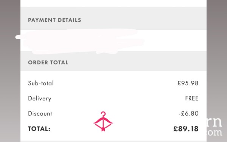This screenshot has width=227, height=142.
Task: Click the word DETAILS in payment header
Action: pyautogui.click(x=69, y=20)
